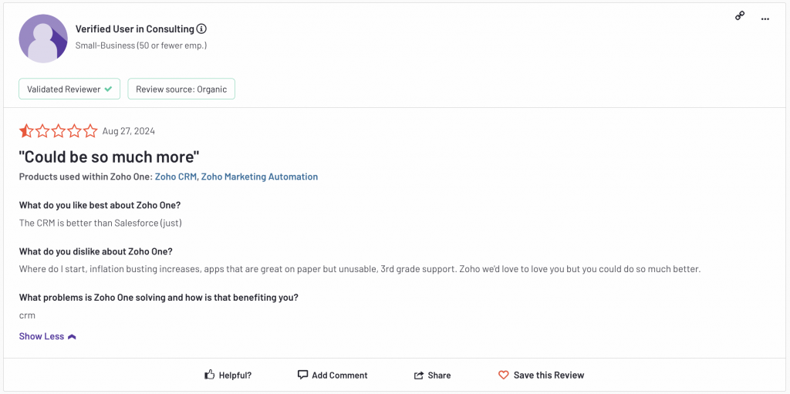Click the first star in the rating
Screen dimensions: 790x394
click(x=25, y=131)
